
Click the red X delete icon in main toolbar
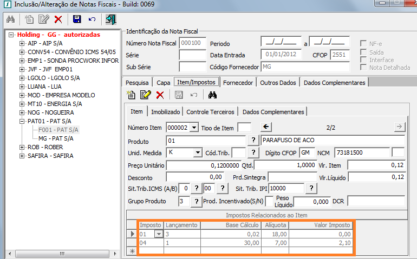tap(58, 19)
